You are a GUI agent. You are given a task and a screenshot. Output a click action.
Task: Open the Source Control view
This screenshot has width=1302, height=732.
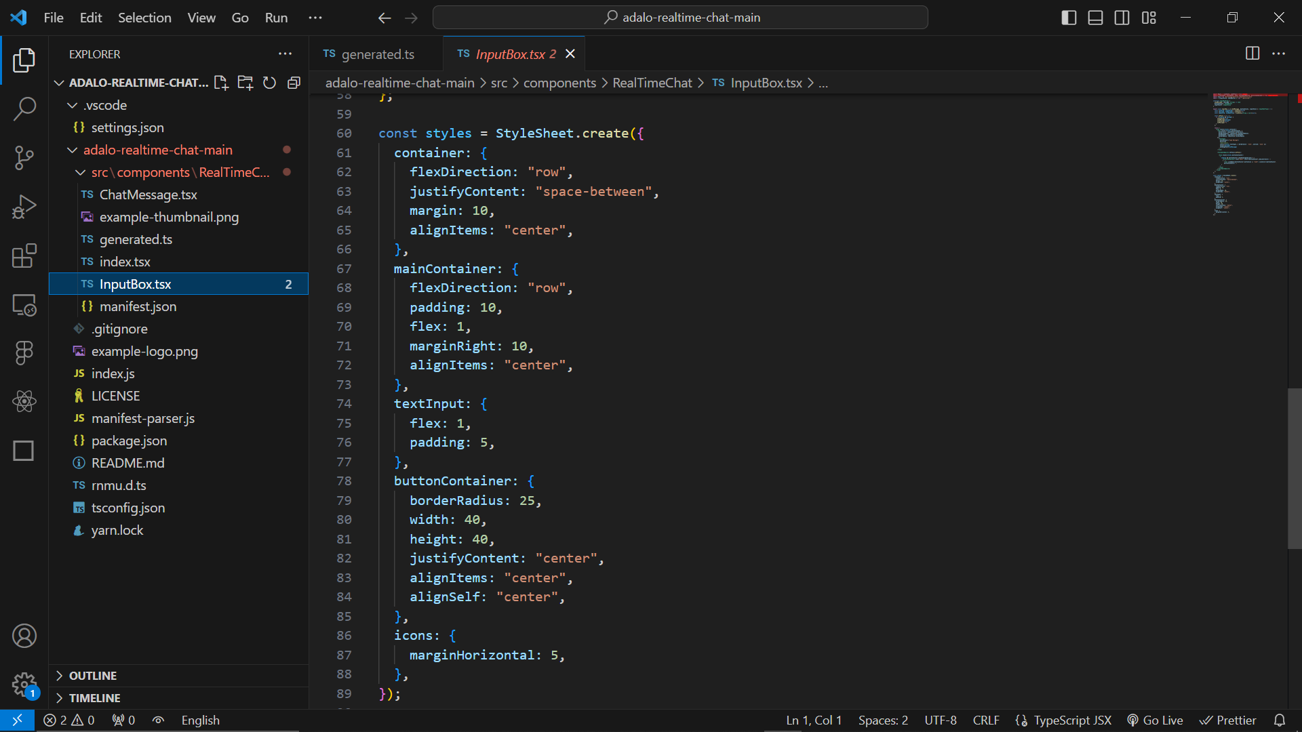click(x=24, y=158)
